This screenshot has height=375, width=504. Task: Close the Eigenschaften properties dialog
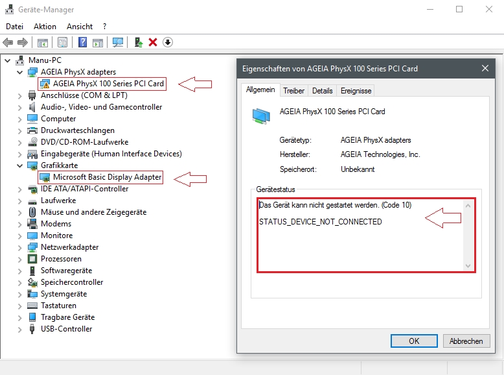tap(485, 68)
